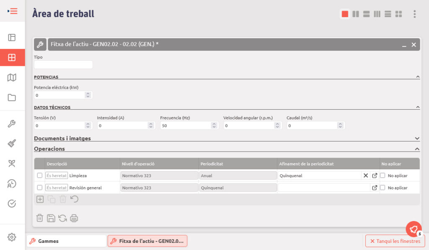Image resolution: width=429 pixels, height=250 pixels.
Task: Click the undo arrow in operations toolbar
Action: [x=74, y=199]
